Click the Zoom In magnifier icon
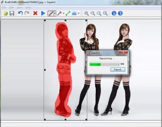The height and width of the screenshot is (127, 162). pos(86,13)
